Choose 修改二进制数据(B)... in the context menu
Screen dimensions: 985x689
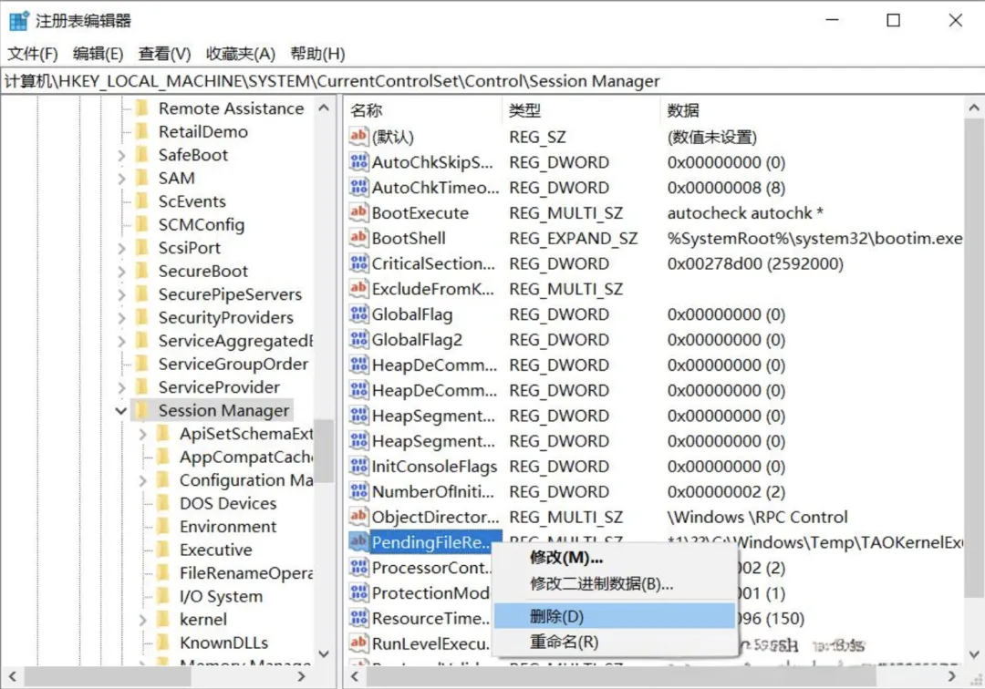(615, 583)
